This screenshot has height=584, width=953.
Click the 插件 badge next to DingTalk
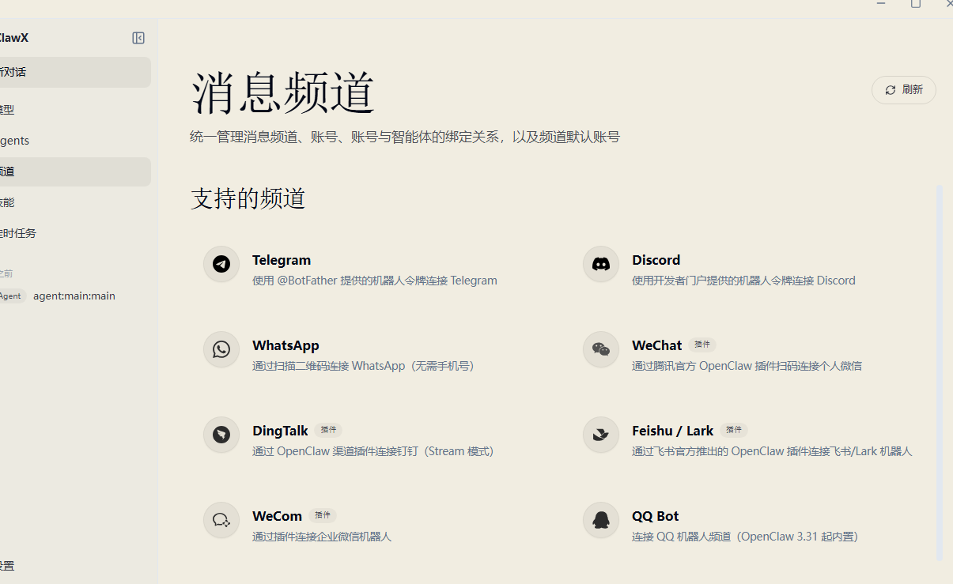click(x=328, y=430)
